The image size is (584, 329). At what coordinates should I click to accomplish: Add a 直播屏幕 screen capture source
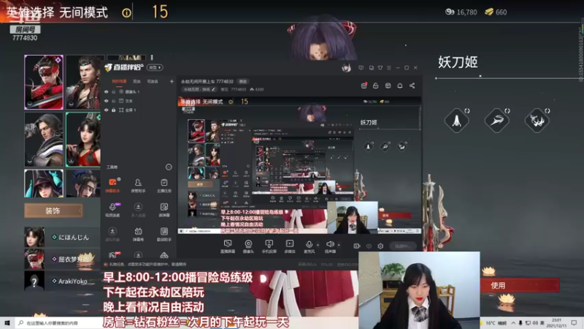(228, 246)
